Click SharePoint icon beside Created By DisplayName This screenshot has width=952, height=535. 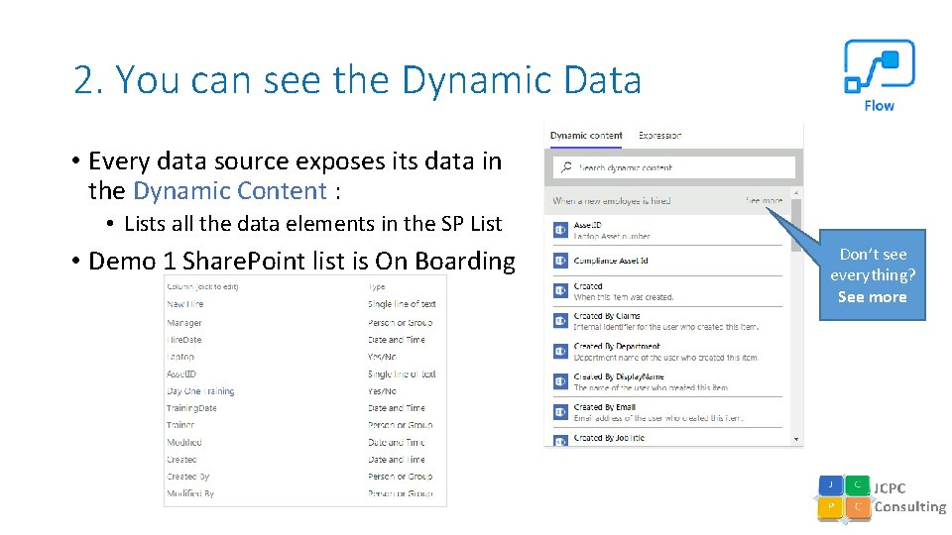click(x=561, y=381)
